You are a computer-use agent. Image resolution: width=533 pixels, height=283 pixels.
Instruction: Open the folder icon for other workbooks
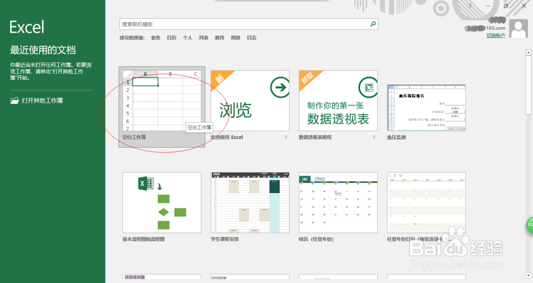pyautogui.click(x=14, y=101)
